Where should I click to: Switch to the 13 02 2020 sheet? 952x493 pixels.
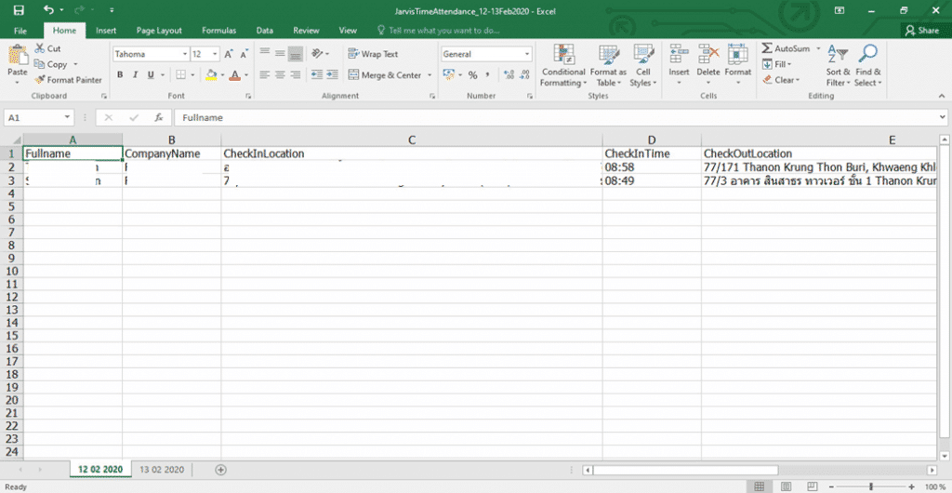(162, 470)
